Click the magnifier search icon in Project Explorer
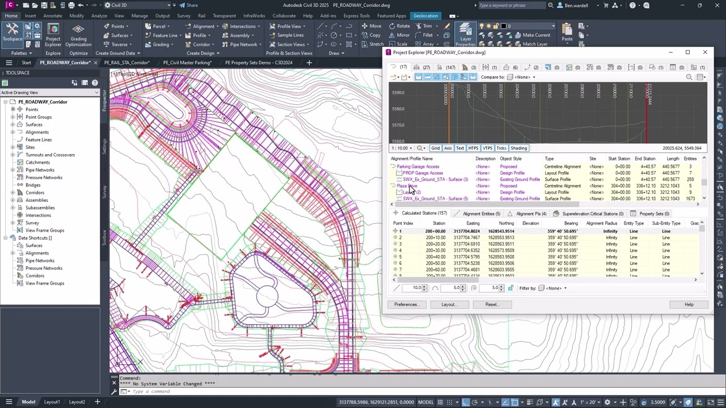 (689, 77)
